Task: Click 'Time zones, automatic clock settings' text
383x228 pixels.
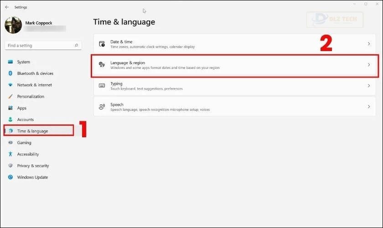Action: (152, 47)
